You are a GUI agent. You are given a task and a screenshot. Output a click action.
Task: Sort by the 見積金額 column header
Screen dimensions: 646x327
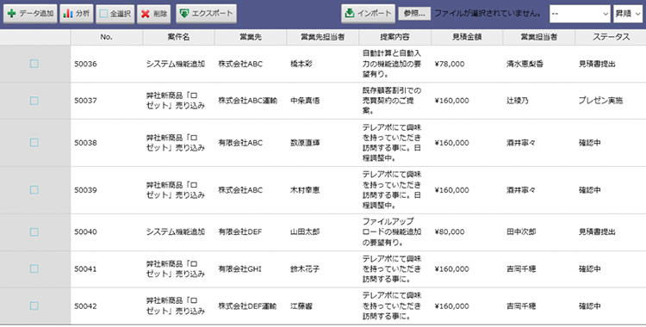click(x=467, y=37)
